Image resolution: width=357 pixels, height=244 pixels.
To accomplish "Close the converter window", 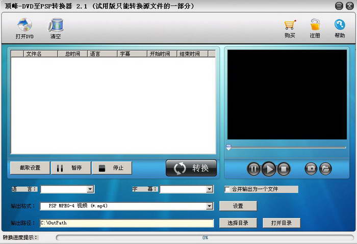I will tap(350, 6).
